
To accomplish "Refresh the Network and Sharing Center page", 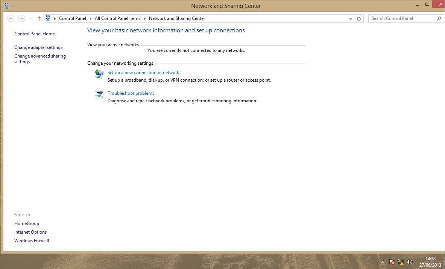I will (359, 18).
